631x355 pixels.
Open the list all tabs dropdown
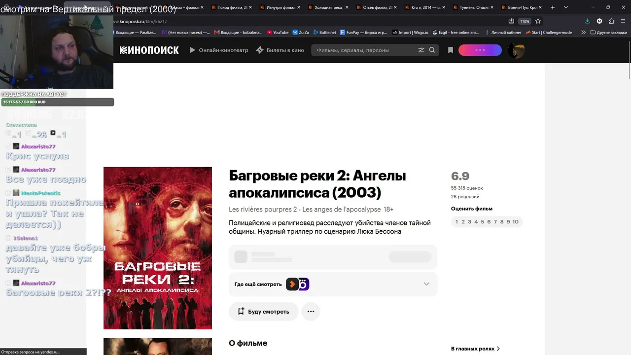(565, 7)
